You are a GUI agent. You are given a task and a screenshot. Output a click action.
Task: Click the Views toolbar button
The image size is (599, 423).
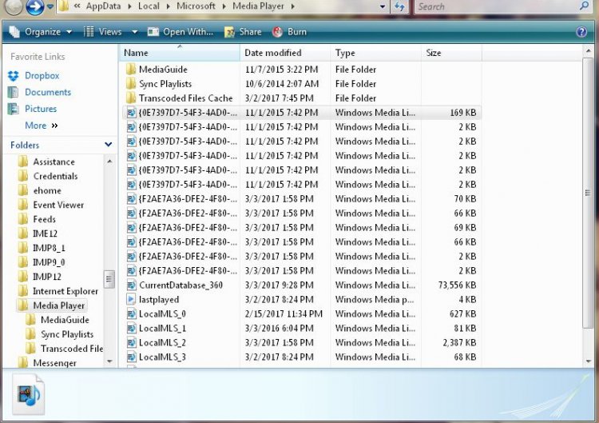(103, 32)
